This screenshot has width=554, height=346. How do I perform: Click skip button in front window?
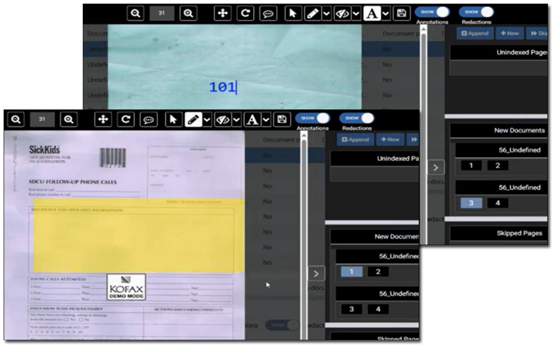coord(413,139)
